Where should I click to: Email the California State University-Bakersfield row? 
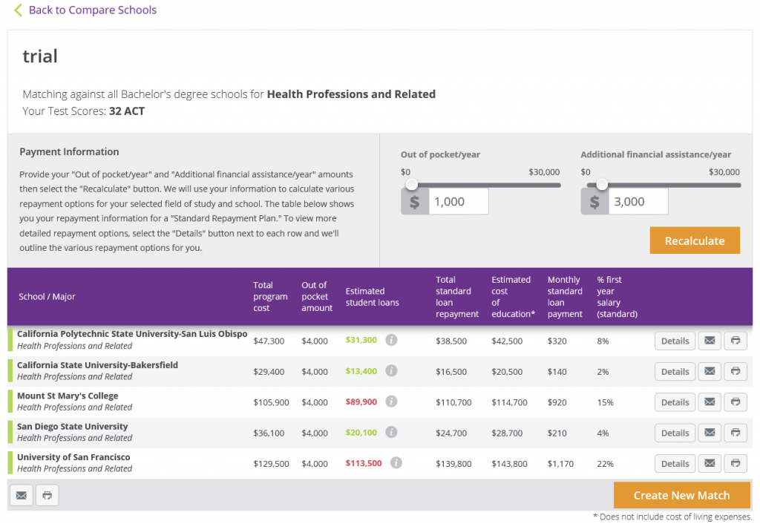pyautogui.click(x=709, y=371)
